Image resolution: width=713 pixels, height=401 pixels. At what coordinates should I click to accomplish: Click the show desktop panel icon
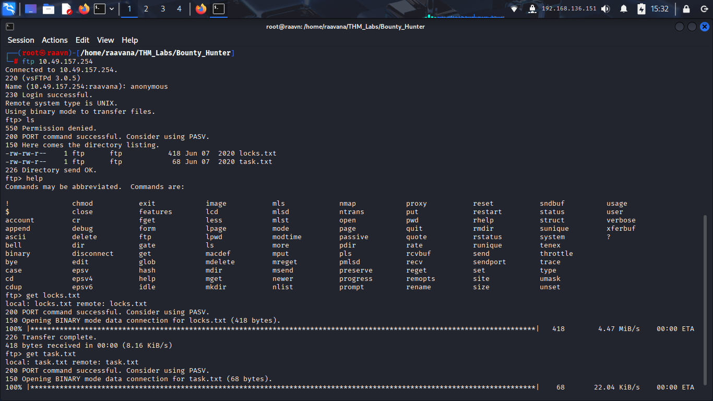tap(30, 9)
